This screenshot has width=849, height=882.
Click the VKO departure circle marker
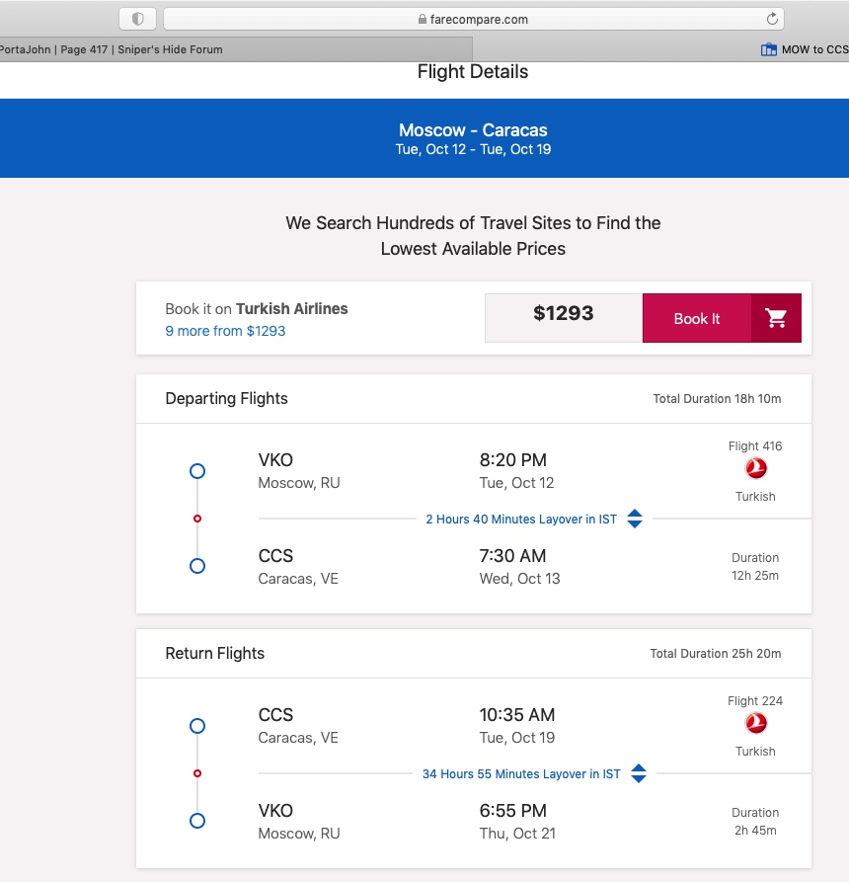pos(197,471)
